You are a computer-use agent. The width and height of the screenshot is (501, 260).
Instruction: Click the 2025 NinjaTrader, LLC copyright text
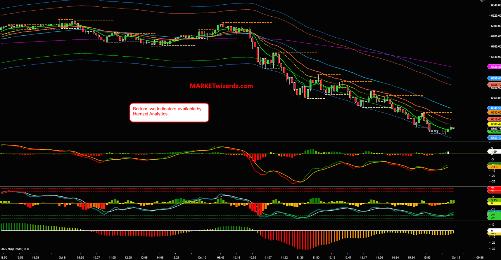pos(15,249)
